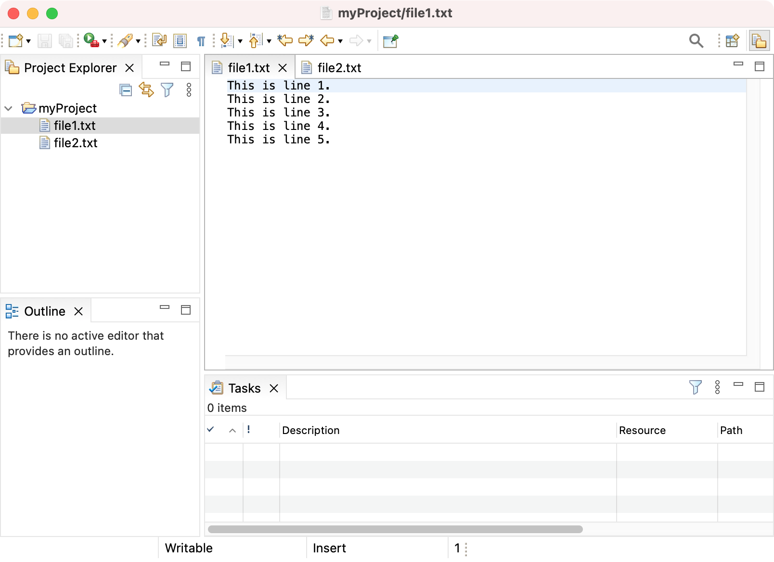Open the Project Explorer filter icon

[167, 90]
